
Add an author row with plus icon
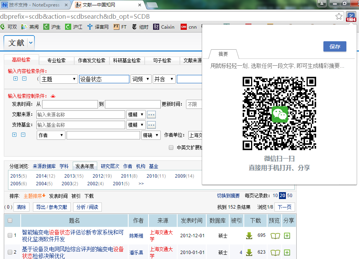click(15, 134)
